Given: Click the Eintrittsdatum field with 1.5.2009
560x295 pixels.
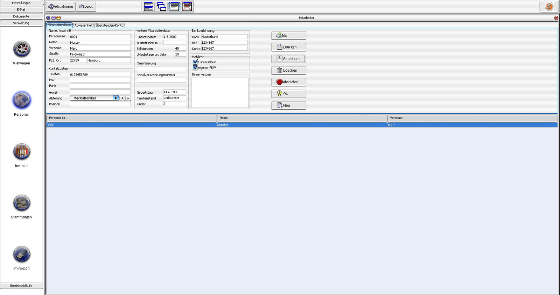Looking at the screenshot, I should pos(175,37).
